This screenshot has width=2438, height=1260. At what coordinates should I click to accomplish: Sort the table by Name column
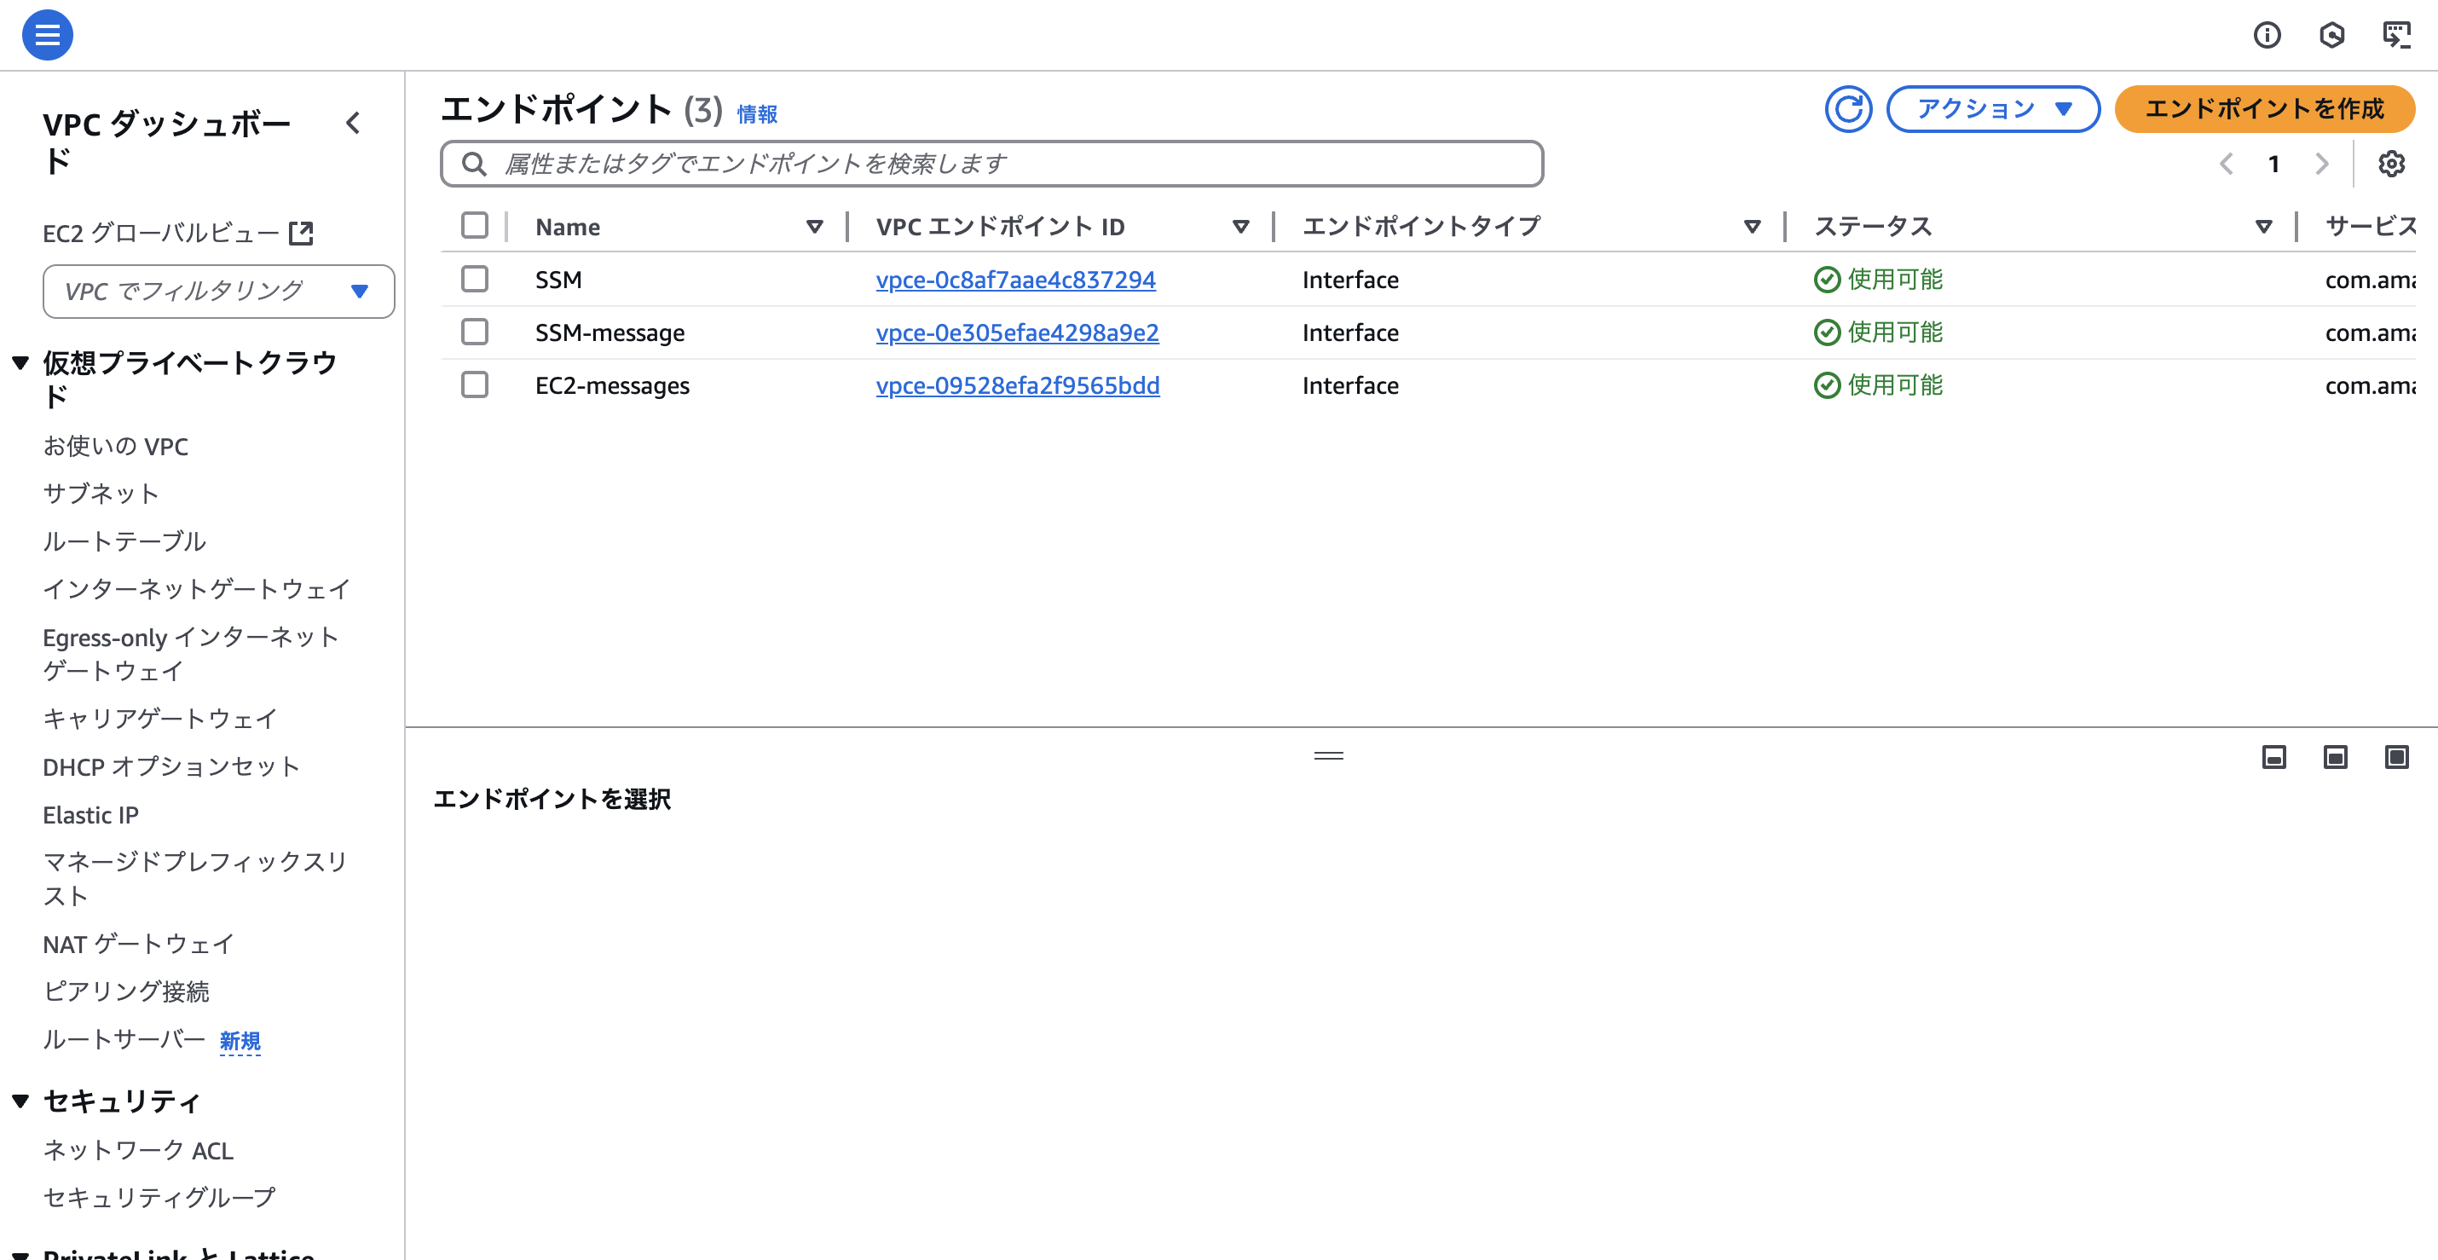pos(814,225)
